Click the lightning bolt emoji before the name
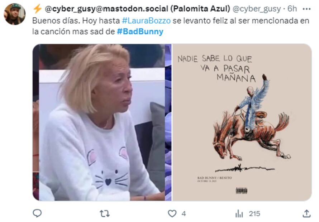The image size is (319, 222). (37, 9)
